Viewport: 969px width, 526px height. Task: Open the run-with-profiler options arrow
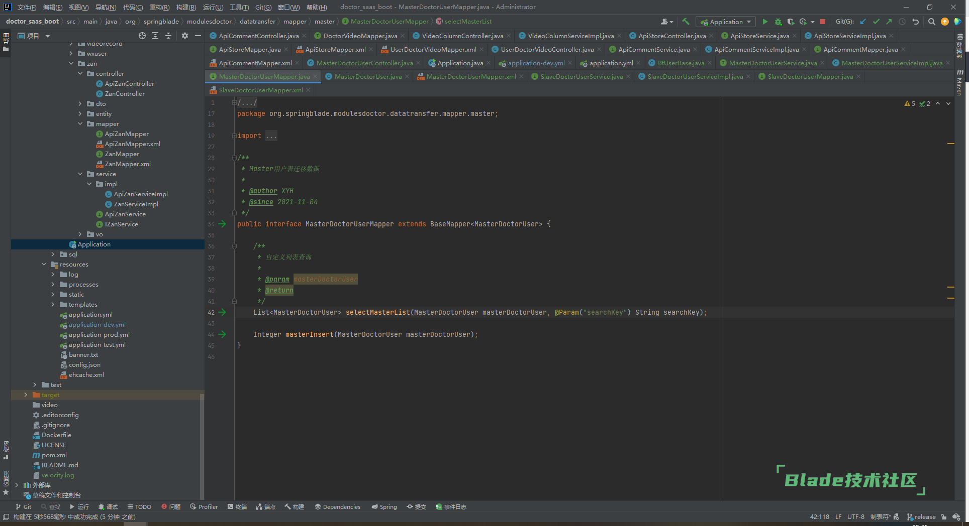point(812,22)
